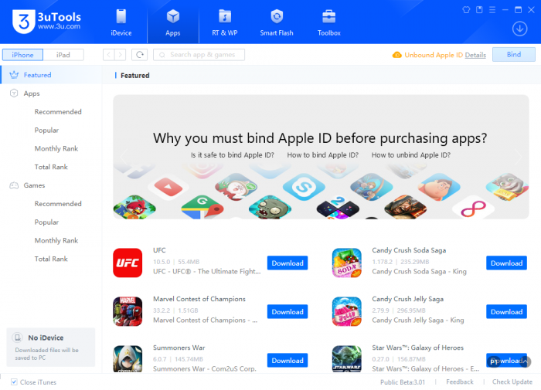Click the Feedback link

point(460,382)
